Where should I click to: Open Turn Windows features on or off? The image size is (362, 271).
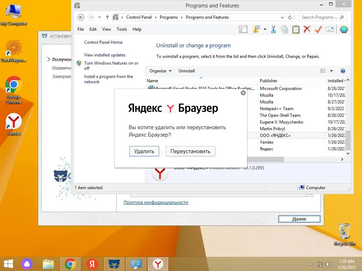pos(111,66)
